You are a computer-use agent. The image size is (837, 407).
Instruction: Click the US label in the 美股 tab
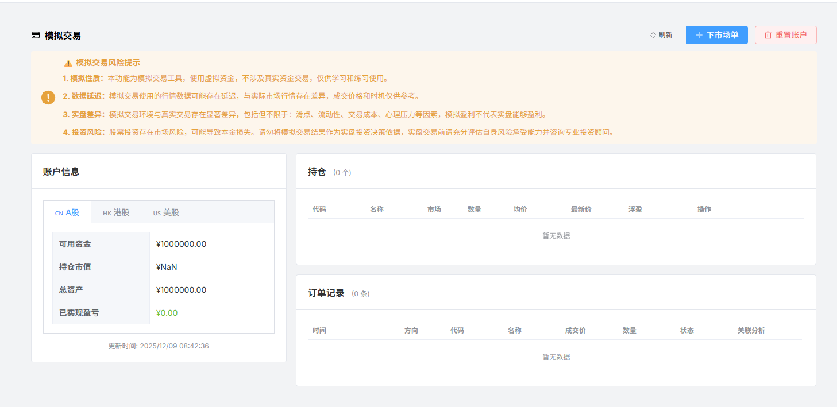click(156, 212)
